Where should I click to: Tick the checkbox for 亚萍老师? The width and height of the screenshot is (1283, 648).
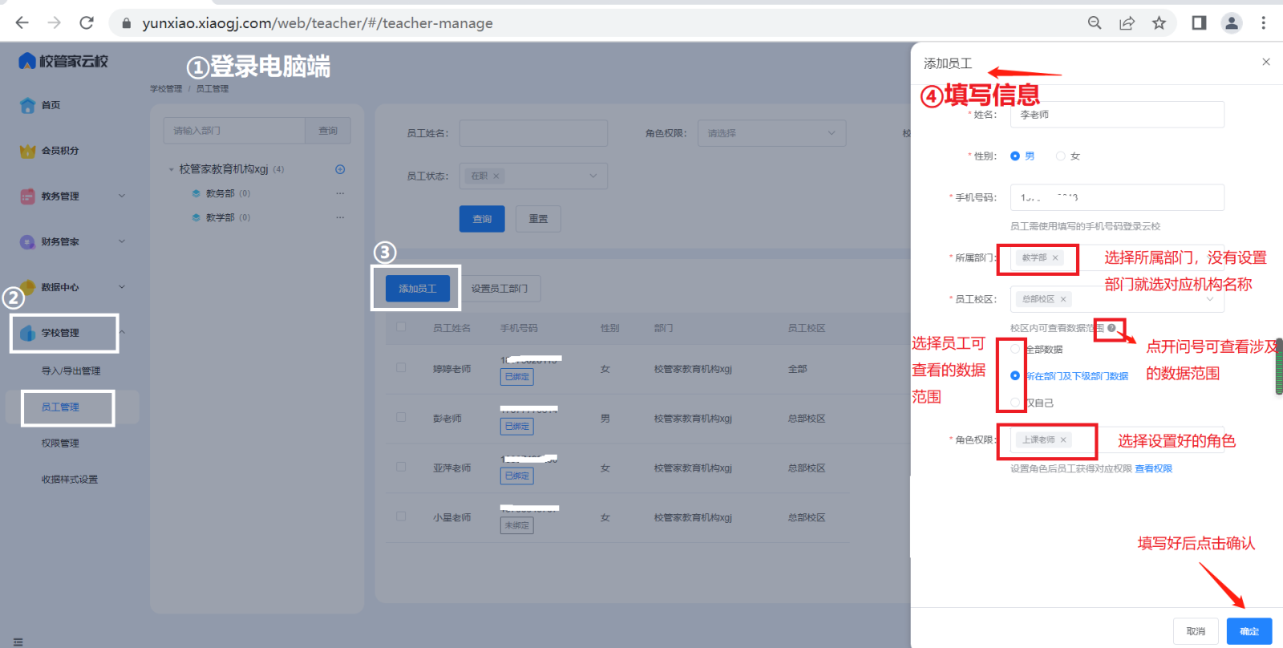tap(401, 467)
